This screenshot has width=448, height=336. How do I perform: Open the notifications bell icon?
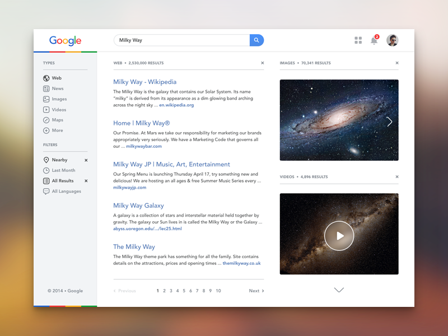click(x=374, y=40)
